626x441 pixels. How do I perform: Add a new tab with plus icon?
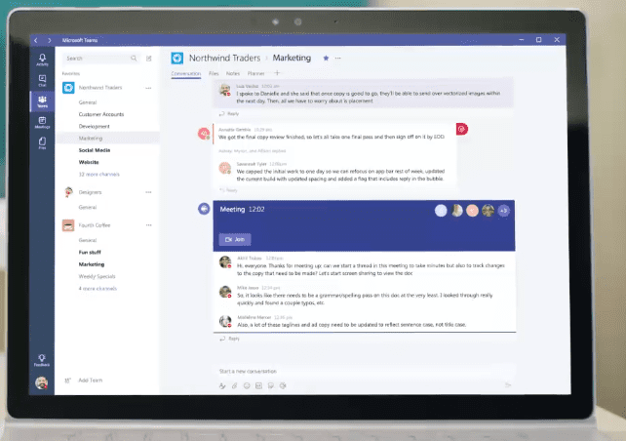(x=277, y=73)
